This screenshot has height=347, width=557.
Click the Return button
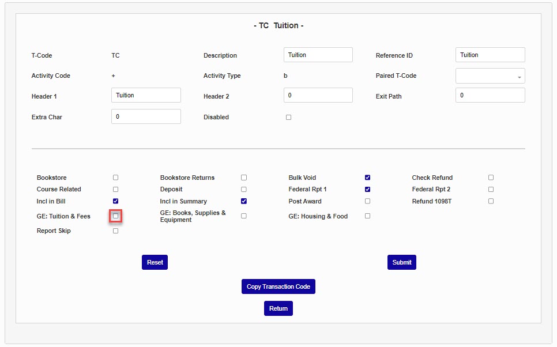(278, 308)
